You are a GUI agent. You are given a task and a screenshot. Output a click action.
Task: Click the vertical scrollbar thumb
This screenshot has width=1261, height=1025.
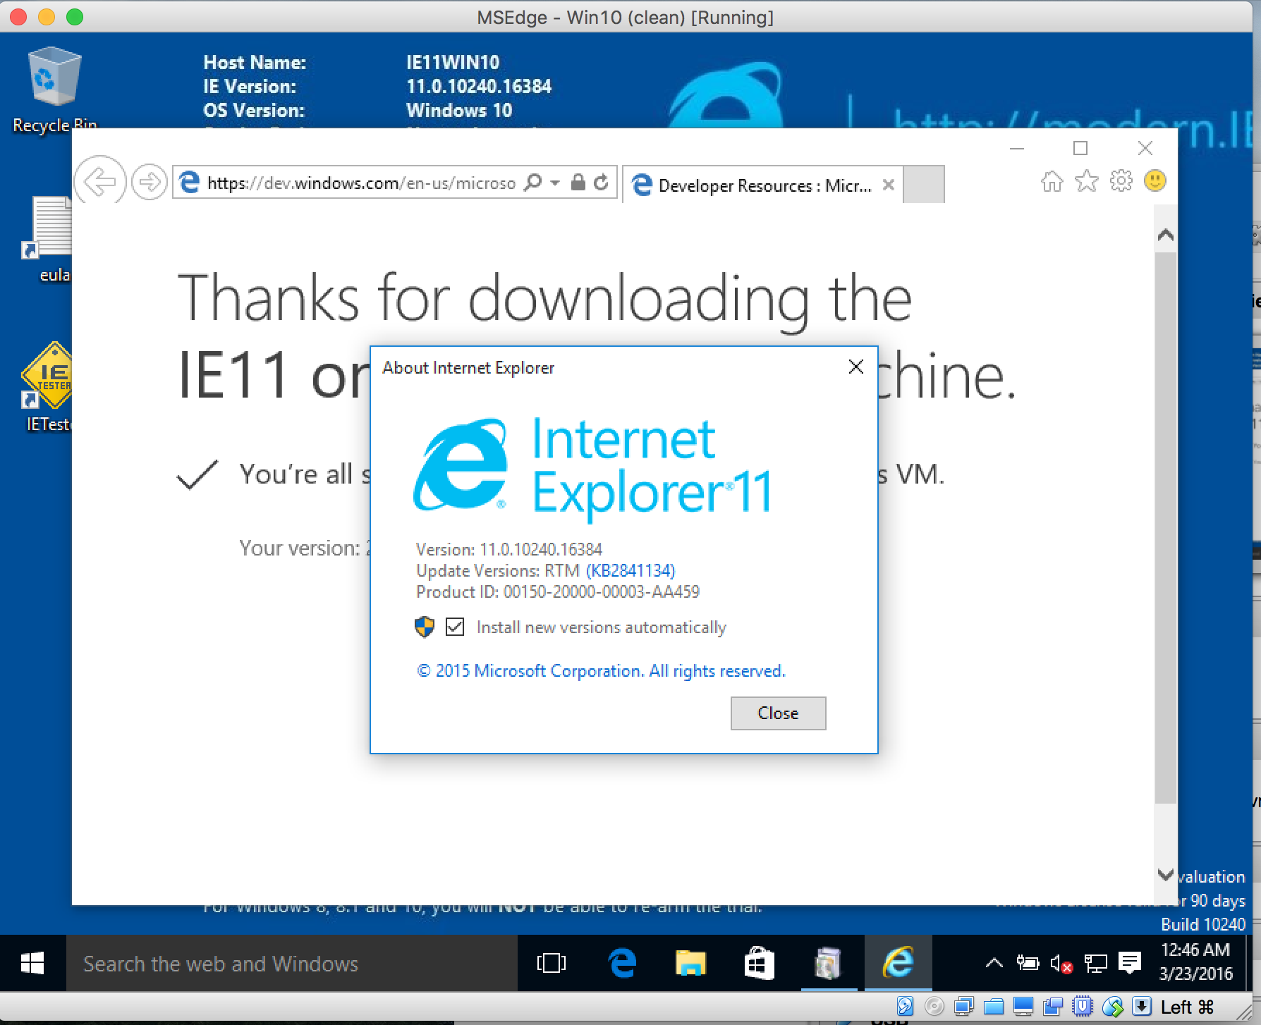pos(1166,527)
